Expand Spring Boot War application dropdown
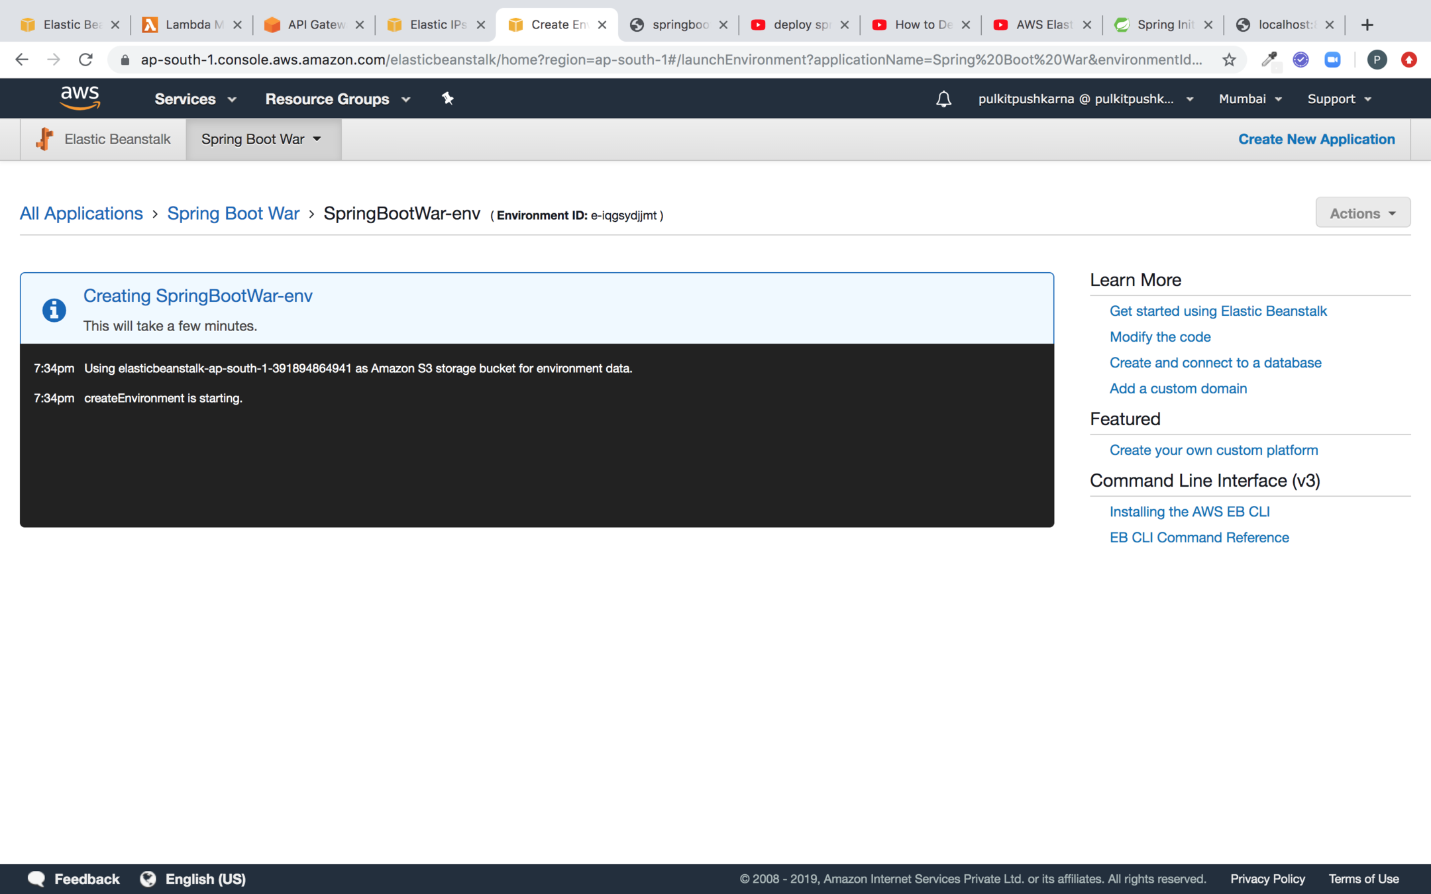The height and width of the screenshot is (894, 1431). click(x=262, y=139)
